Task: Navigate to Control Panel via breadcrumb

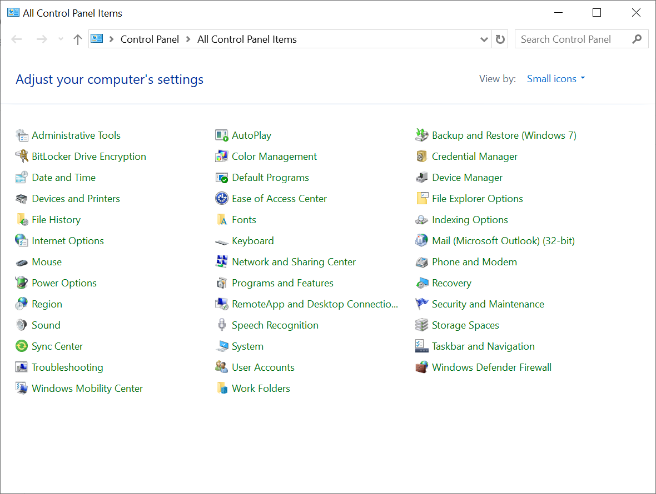Action: point(150,39)
